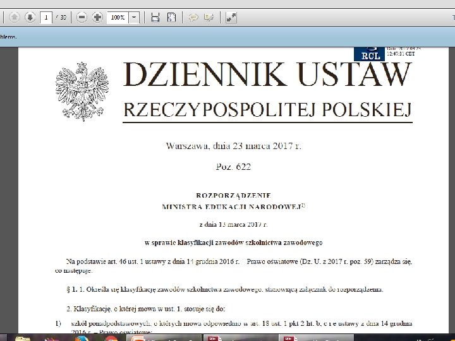Click the page count '/ 39' label
Screen dimensions: 455x341
coord(61,18)
